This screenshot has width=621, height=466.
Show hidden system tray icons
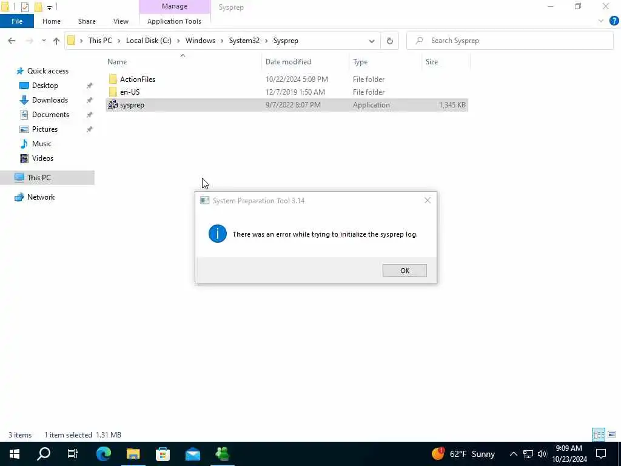click(513, 454)
